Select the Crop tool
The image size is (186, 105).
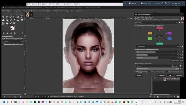click(18, 17)
